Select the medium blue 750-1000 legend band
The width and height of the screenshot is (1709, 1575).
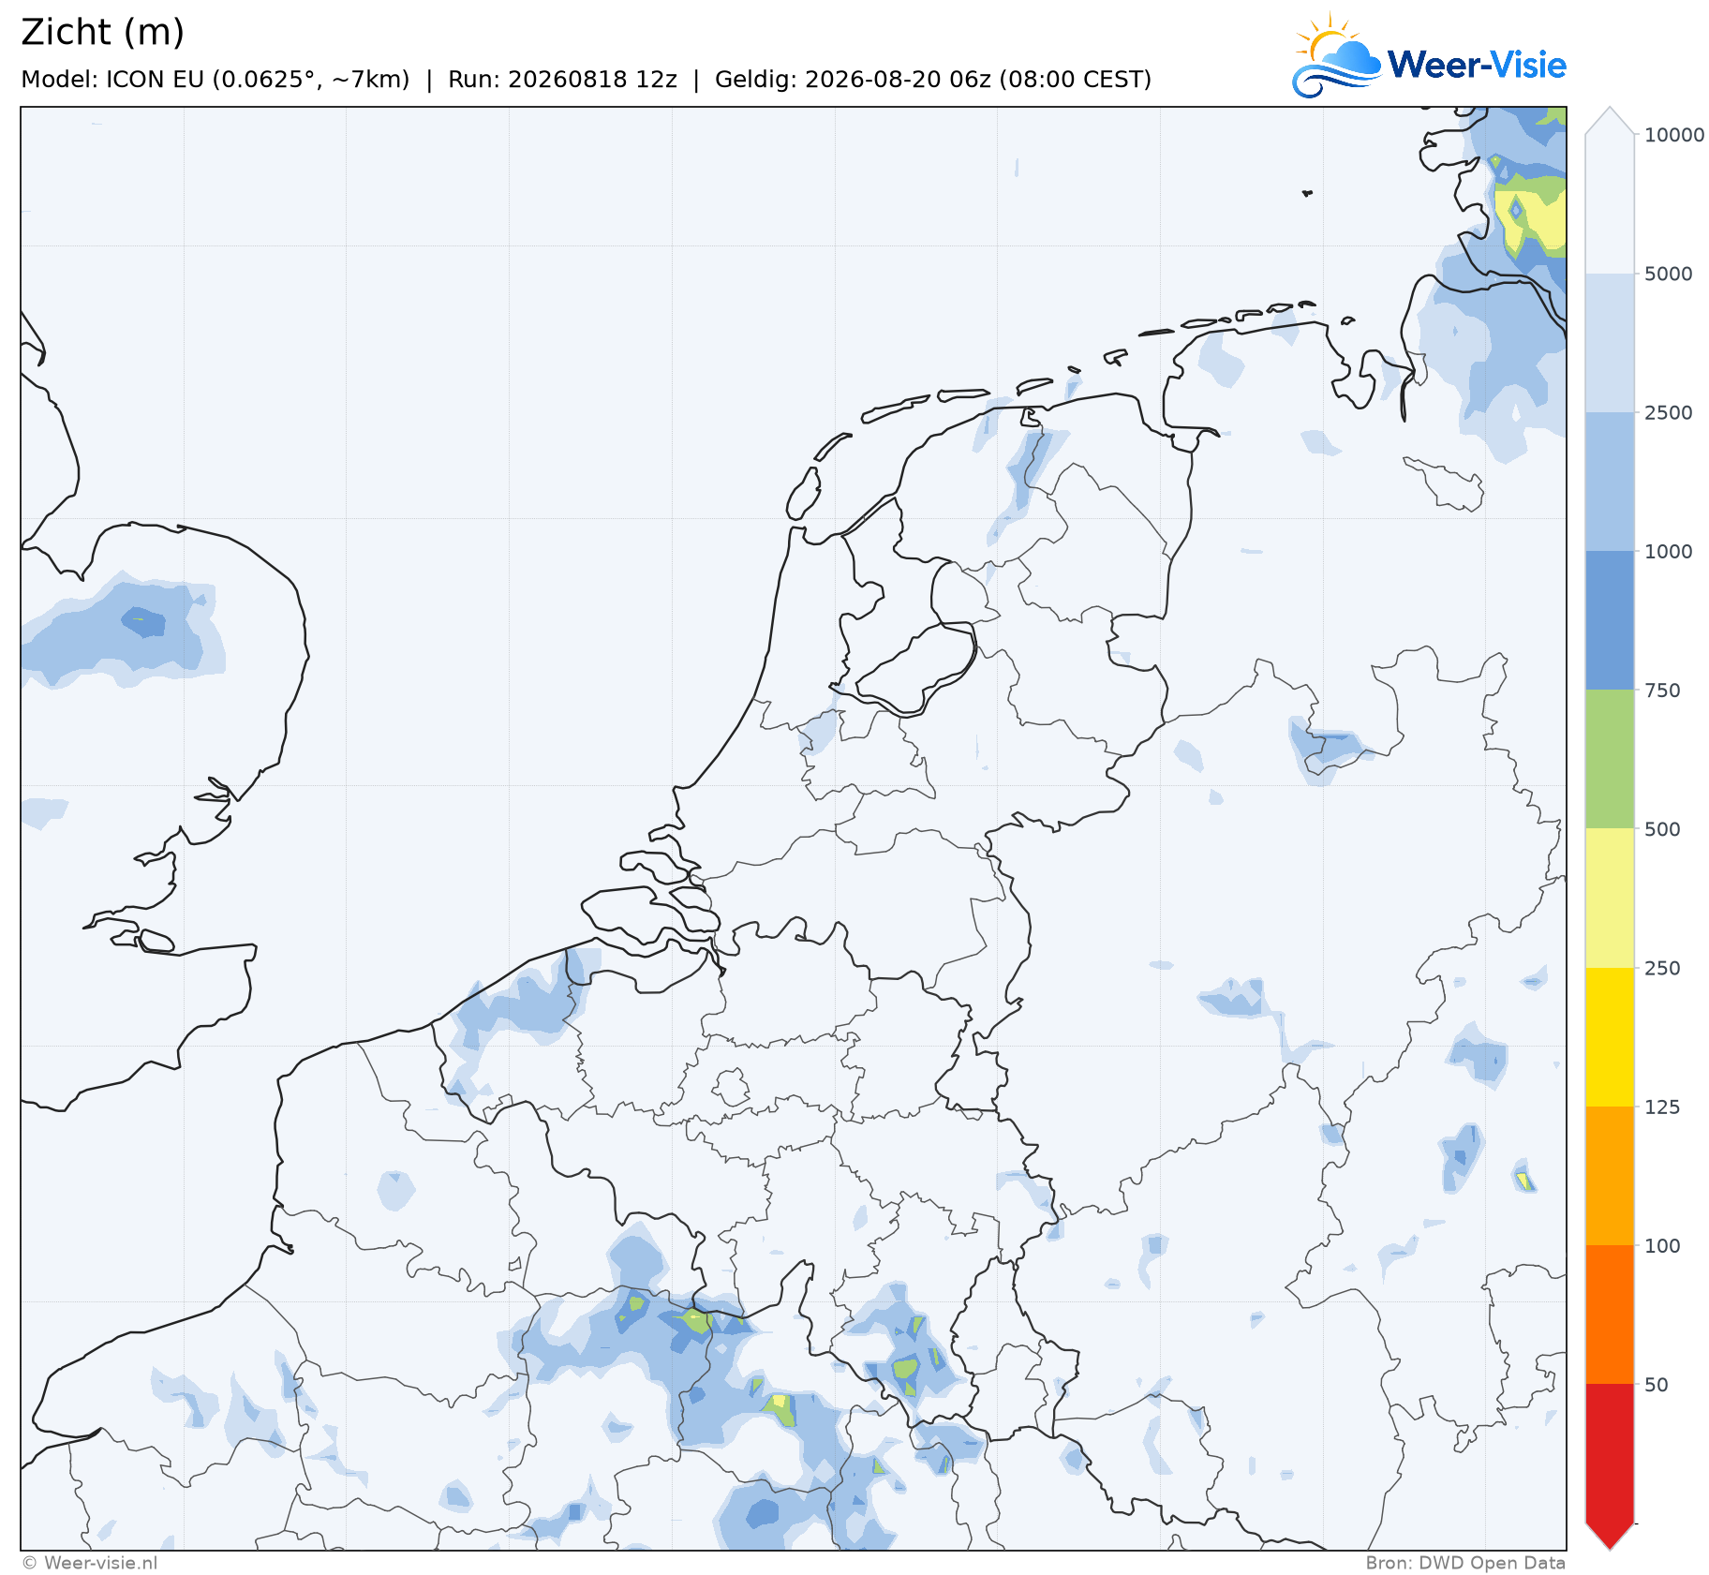coord(1610,621)
